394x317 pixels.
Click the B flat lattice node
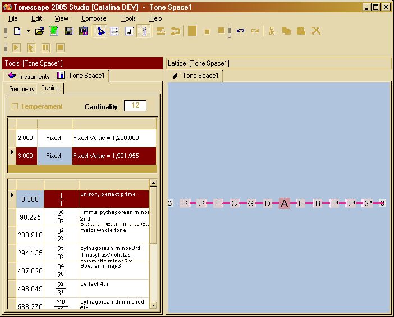click(200, 203)
